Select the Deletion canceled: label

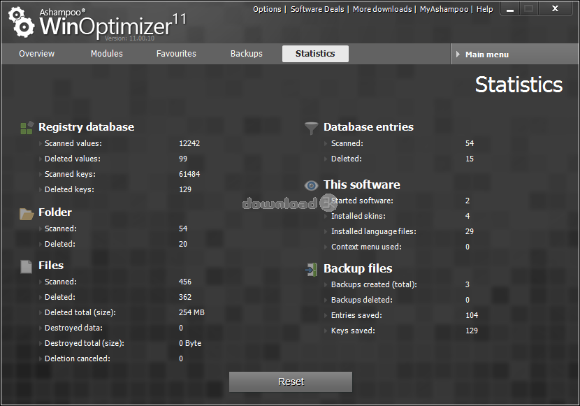(78, 358)
